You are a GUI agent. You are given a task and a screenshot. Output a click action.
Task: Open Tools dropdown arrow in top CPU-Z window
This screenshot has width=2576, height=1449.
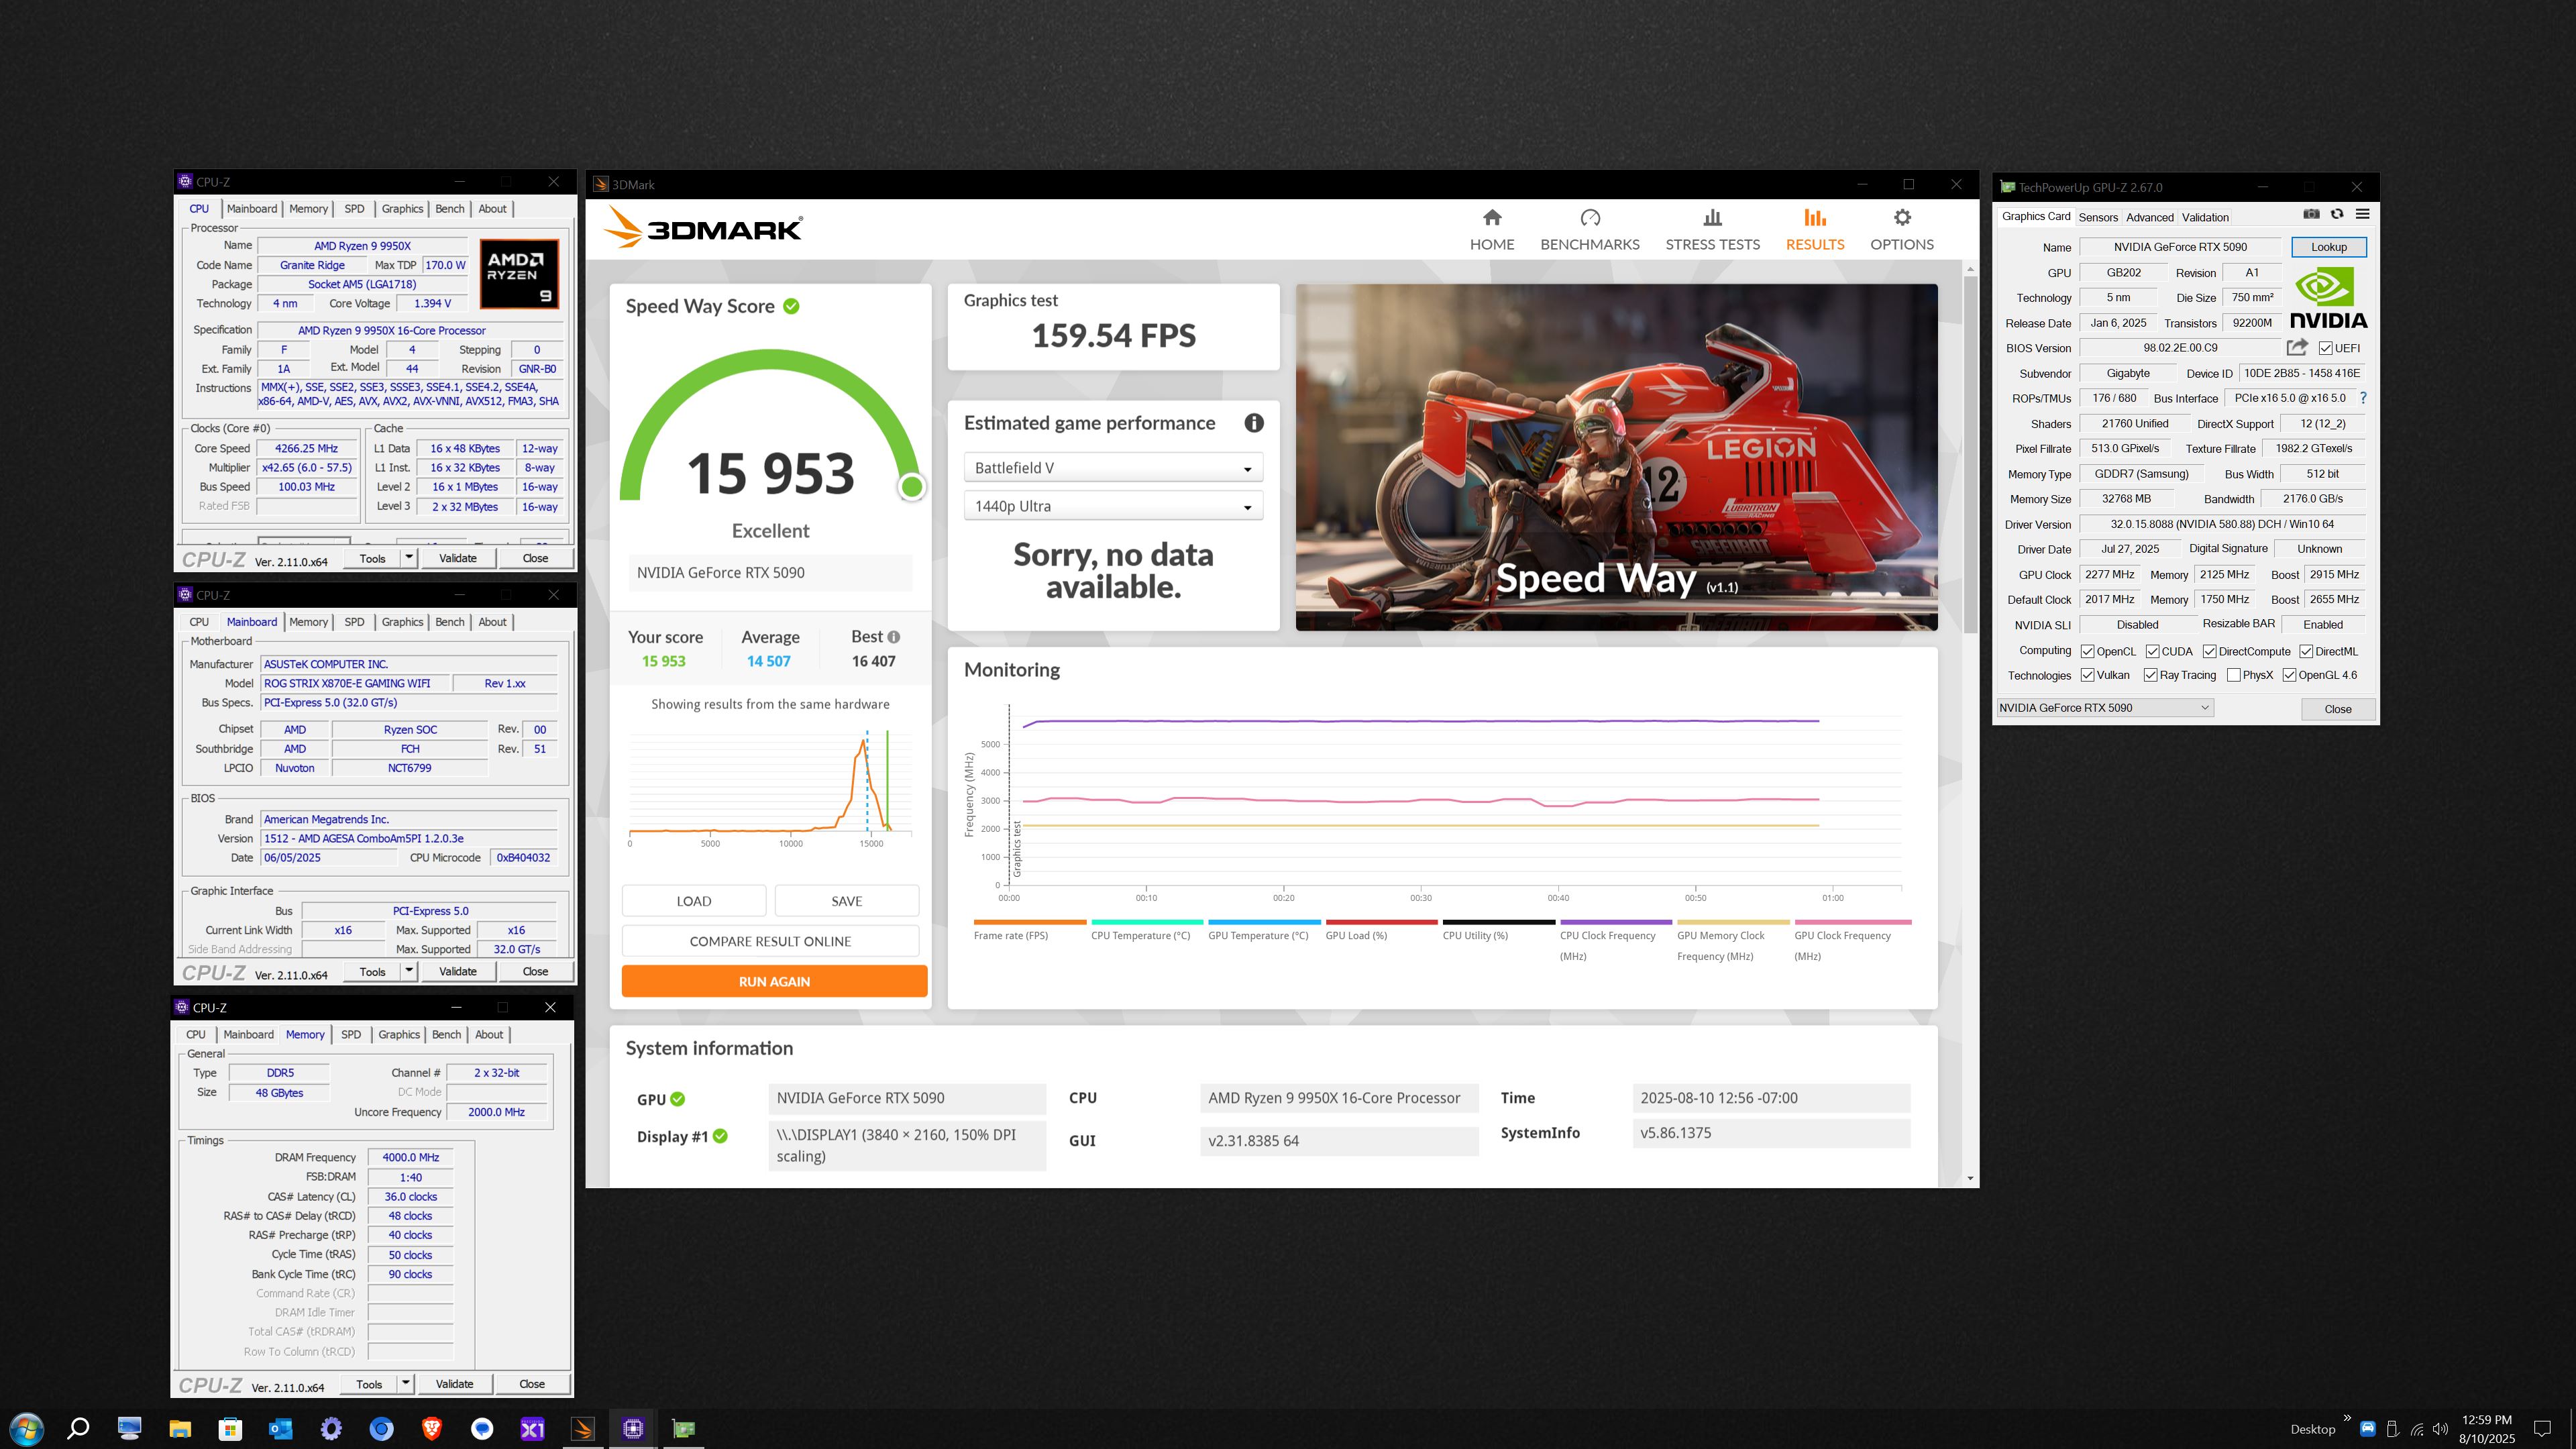tap(409, 557)
